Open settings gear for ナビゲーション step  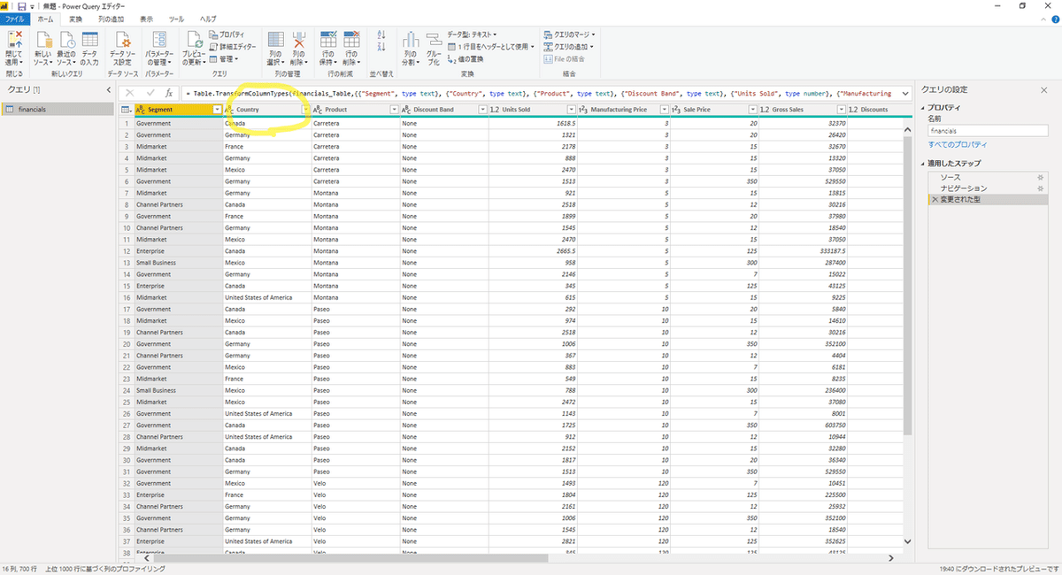point(1040,188)
